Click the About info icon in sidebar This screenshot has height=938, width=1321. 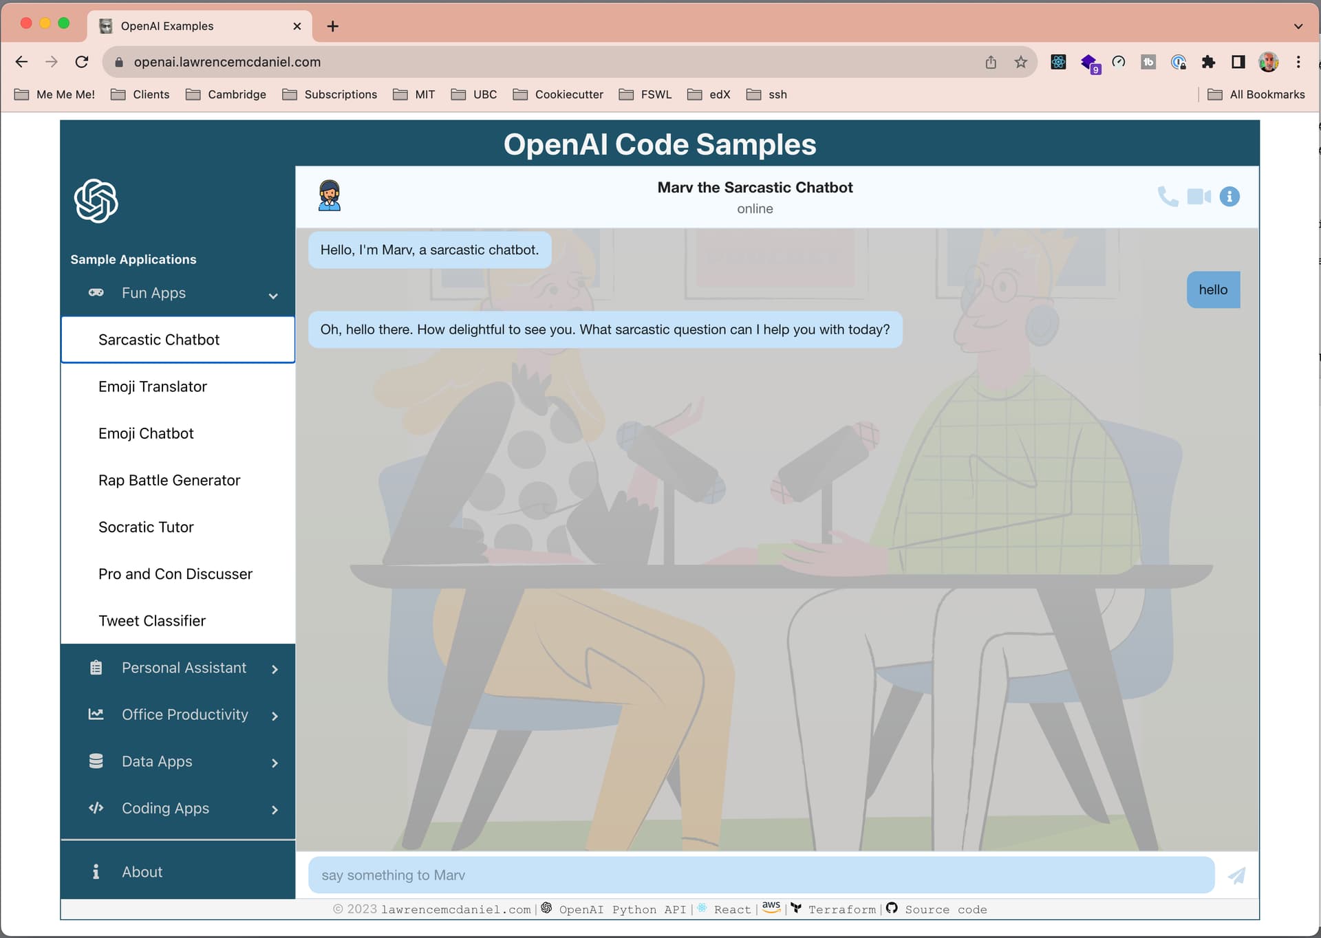(x=96, y=872)
